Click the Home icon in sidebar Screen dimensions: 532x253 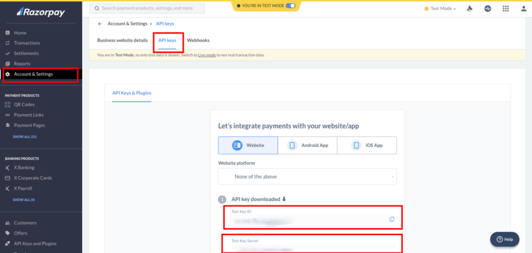click(x=8, y=32)
